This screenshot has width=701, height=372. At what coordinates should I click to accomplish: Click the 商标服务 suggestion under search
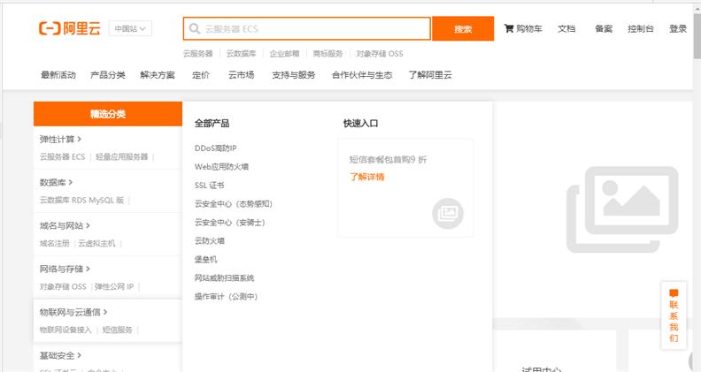coord(327,54)
